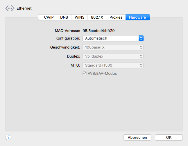188x146 pixels.
Task: Open the help question mark button
Action: (x=8, y=137)
